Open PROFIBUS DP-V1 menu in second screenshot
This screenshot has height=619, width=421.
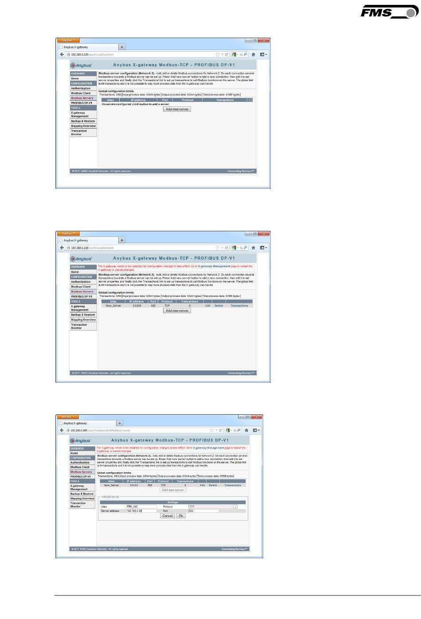click(83, 296)
